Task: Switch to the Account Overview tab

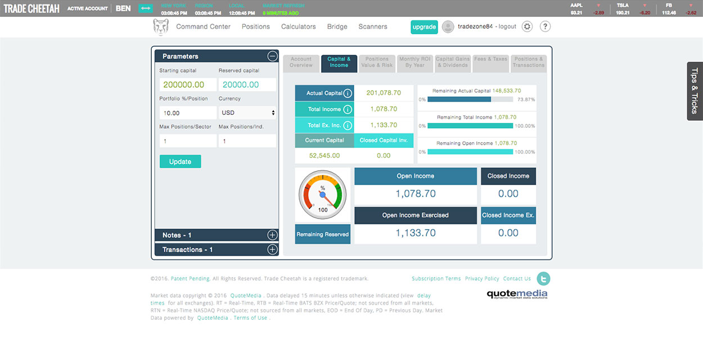Action: click(301, 62)
